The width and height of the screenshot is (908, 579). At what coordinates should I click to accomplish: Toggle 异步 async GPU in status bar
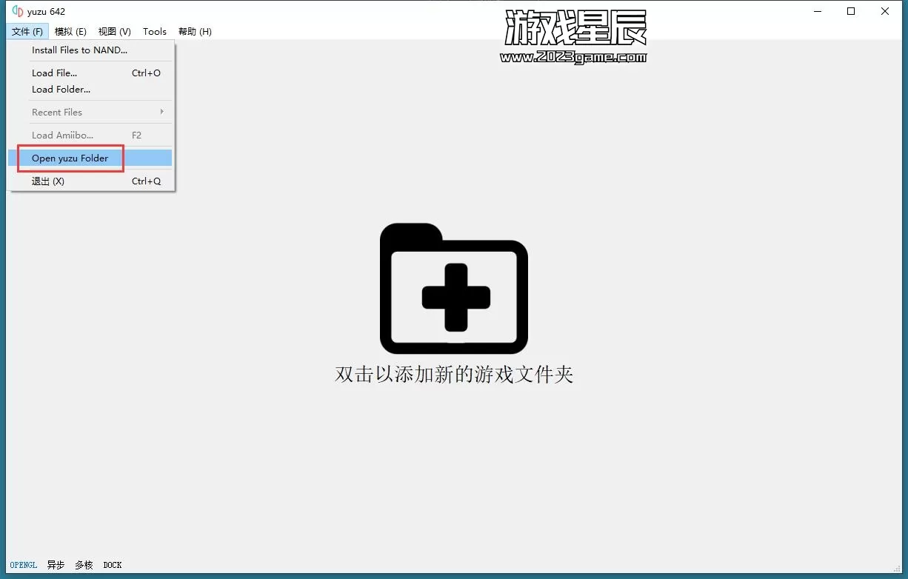pyautogui.click(x=56, y=565)
